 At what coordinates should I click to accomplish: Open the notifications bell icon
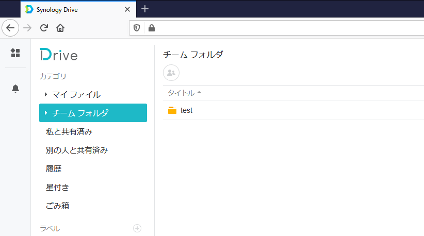tap(15, 89)
